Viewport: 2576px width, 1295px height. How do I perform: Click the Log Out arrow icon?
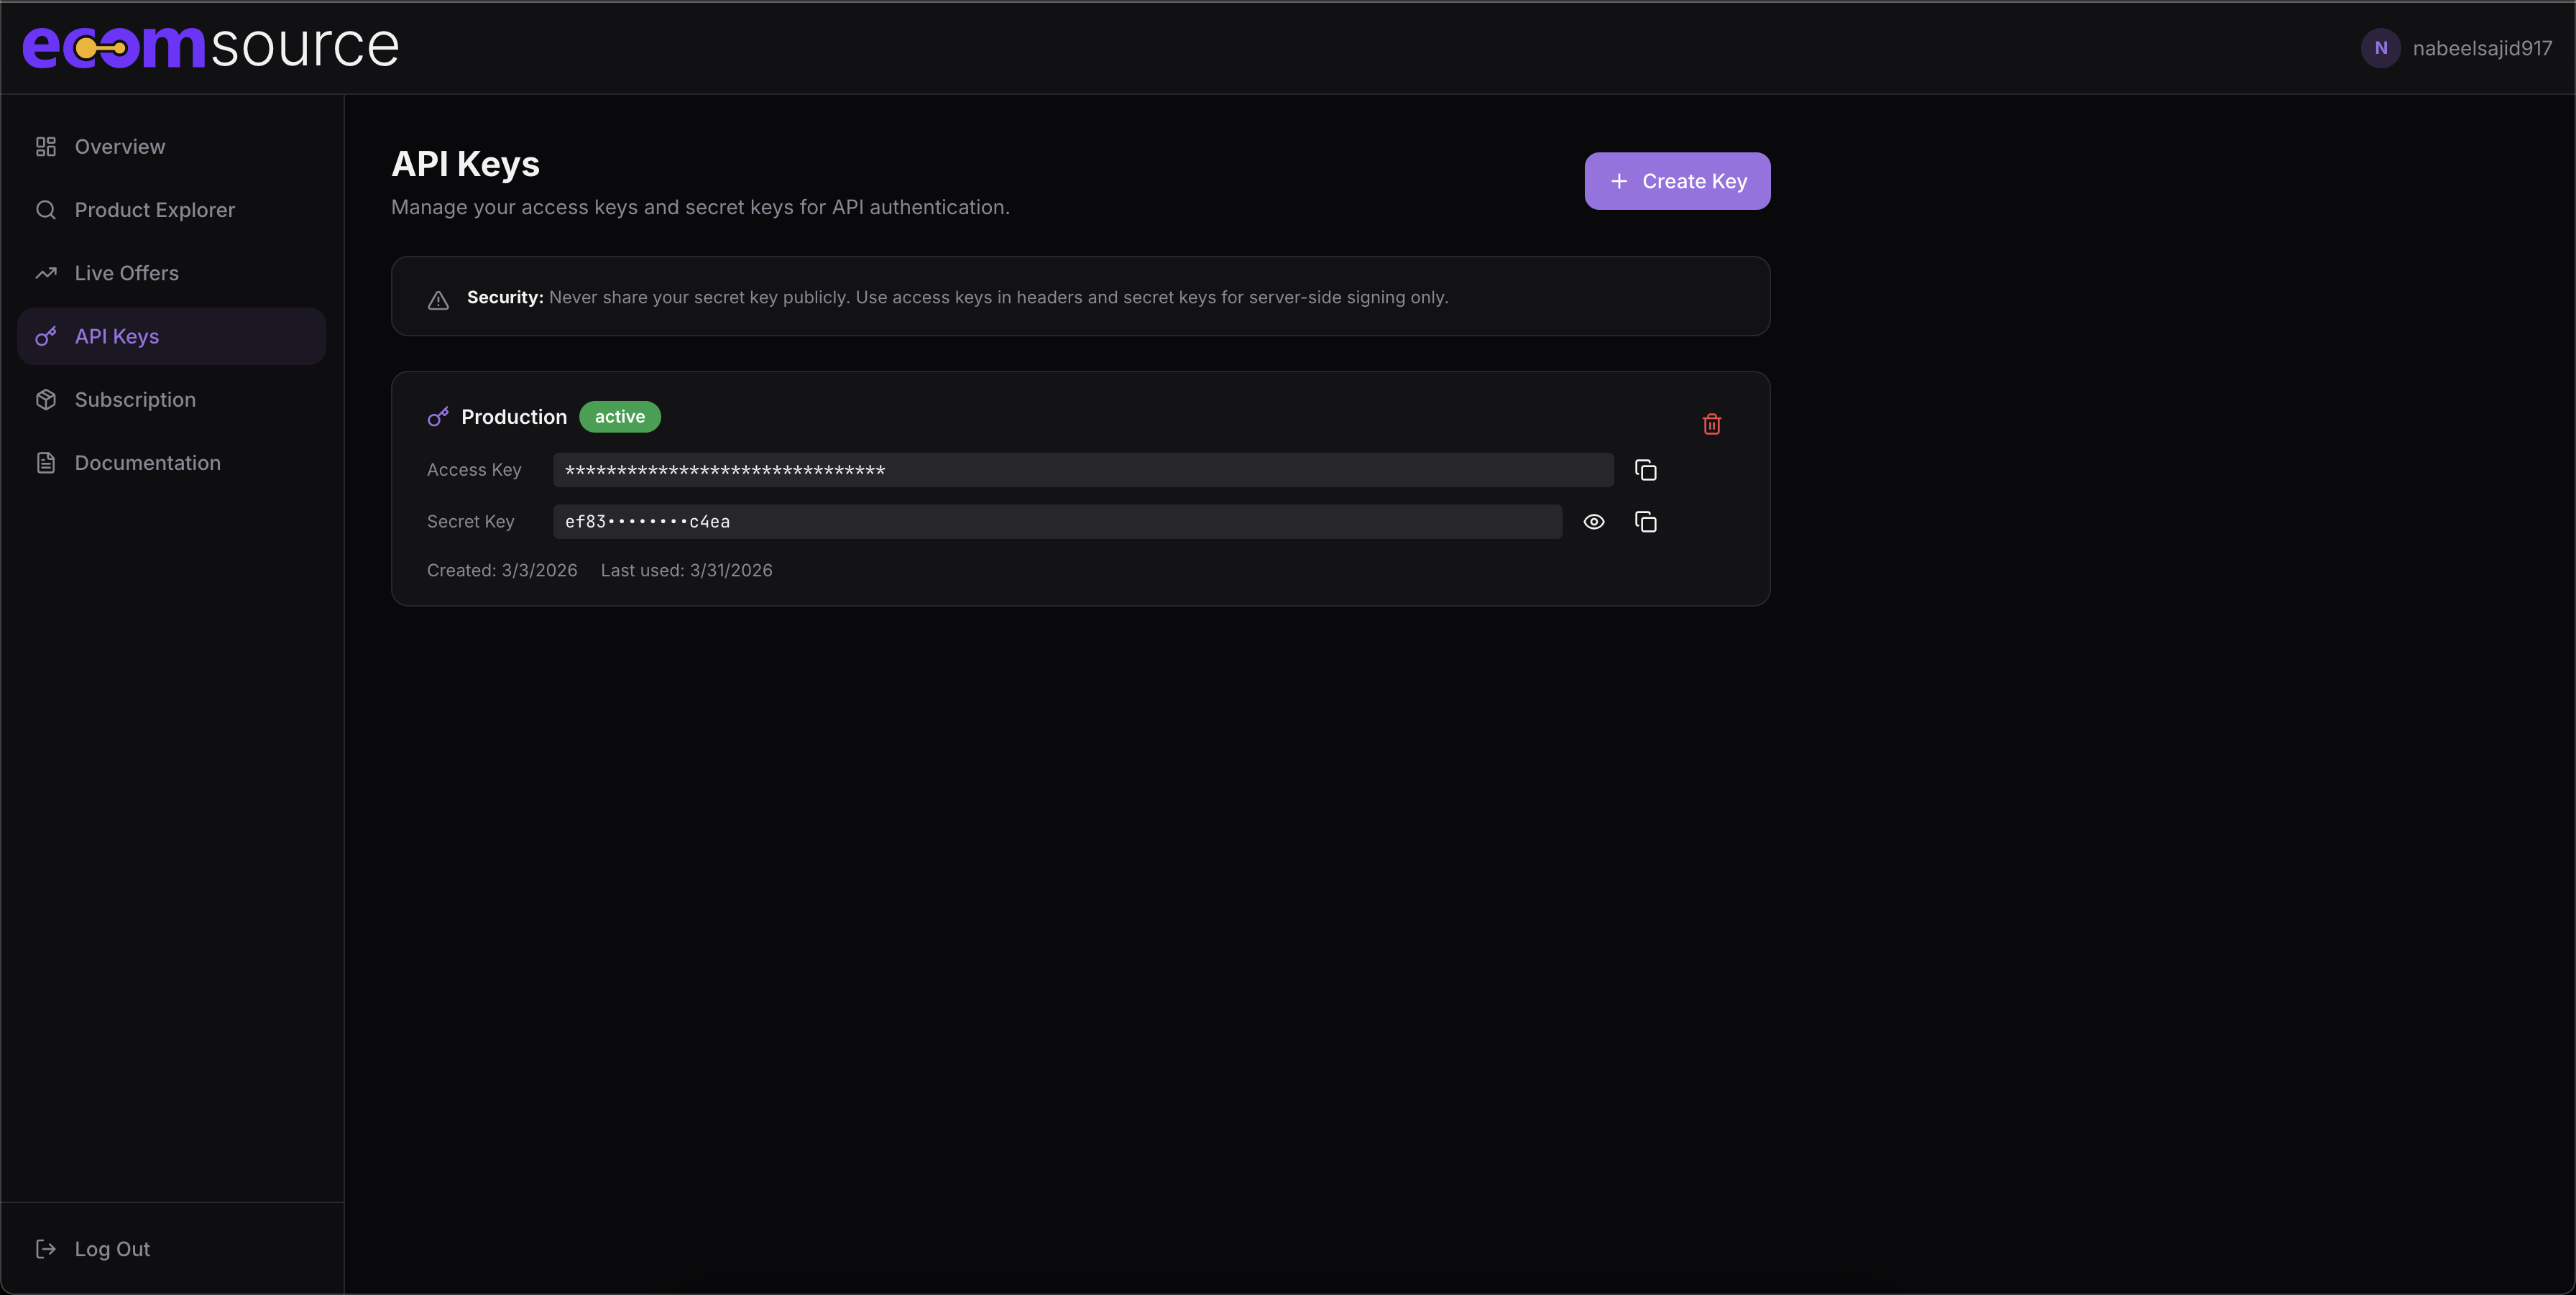(x=46, y=1249)
